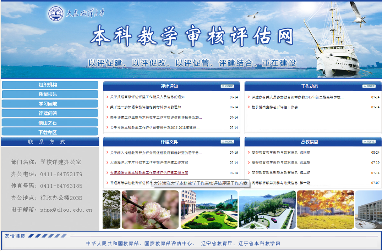Open MORE in 高教信息 section

point(369,142)
